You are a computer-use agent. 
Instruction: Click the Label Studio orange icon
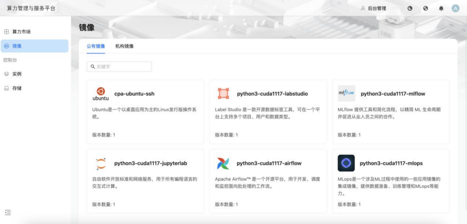(223, 94)
